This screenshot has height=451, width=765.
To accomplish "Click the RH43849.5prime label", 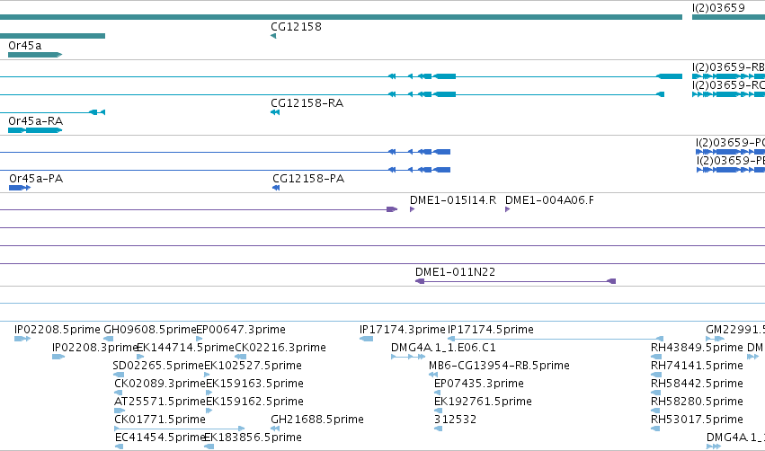I will pyautogui.click(x=697, y=348).
